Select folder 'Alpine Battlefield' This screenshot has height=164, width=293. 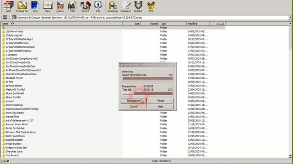15,93
